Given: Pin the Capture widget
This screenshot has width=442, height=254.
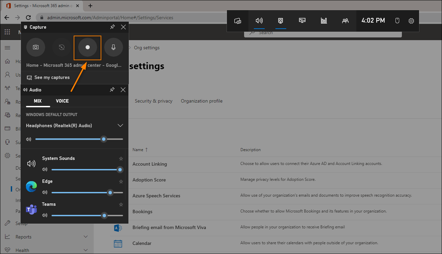Looking at the screenshot, I should point(113,27).
